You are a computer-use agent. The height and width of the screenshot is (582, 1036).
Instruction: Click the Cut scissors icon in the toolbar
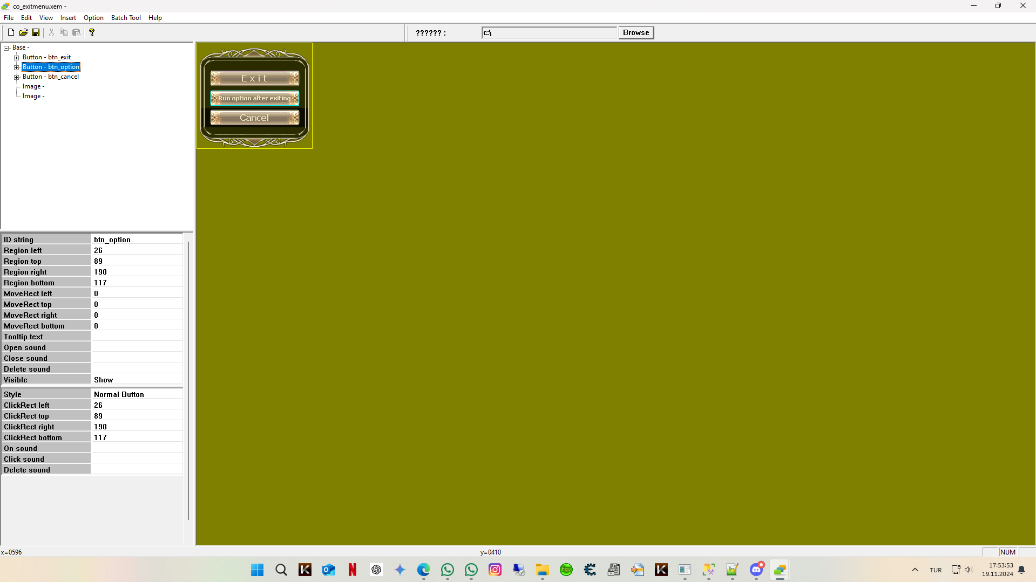point(51,32)
